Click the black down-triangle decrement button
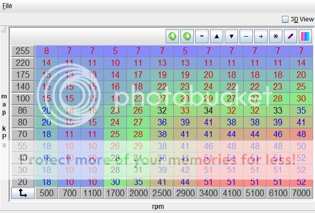315x213 pixels. [x=231, y=36]
